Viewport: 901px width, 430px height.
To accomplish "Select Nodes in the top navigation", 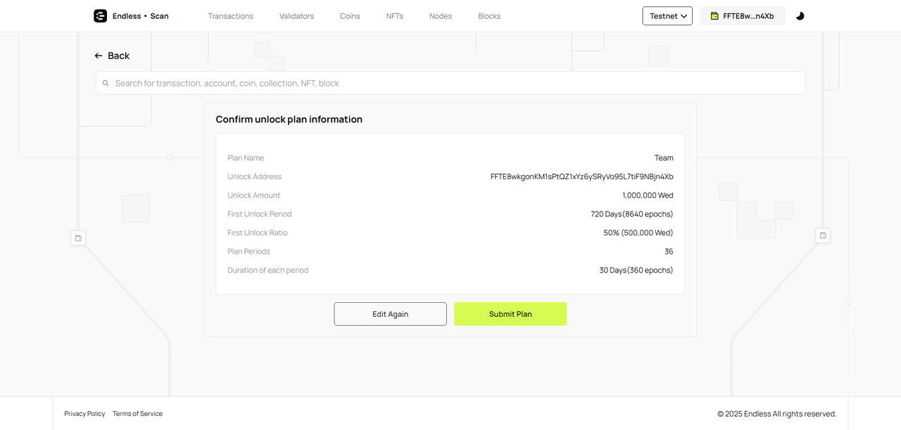I will [441, 16].
